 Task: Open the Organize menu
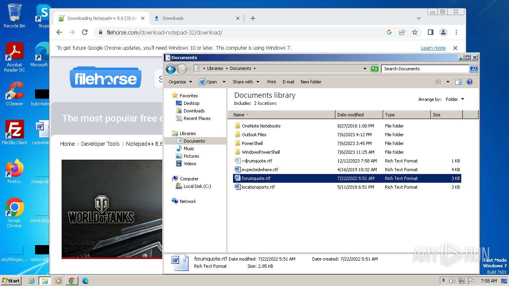(x=180, y=82)
